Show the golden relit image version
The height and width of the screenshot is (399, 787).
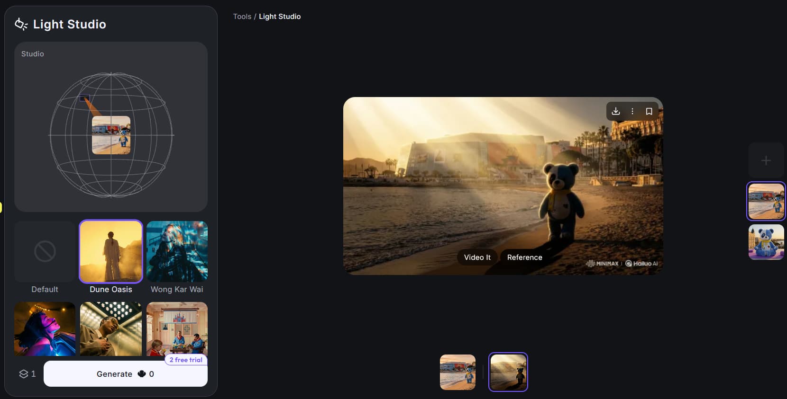coord(508,372)
